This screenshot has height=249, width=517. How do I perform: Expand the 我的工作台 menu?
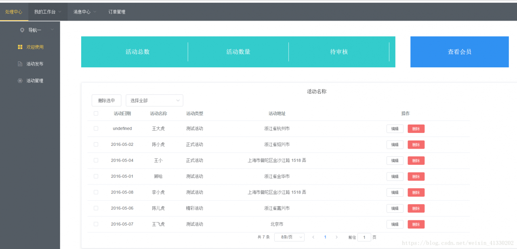pos(48,12)
